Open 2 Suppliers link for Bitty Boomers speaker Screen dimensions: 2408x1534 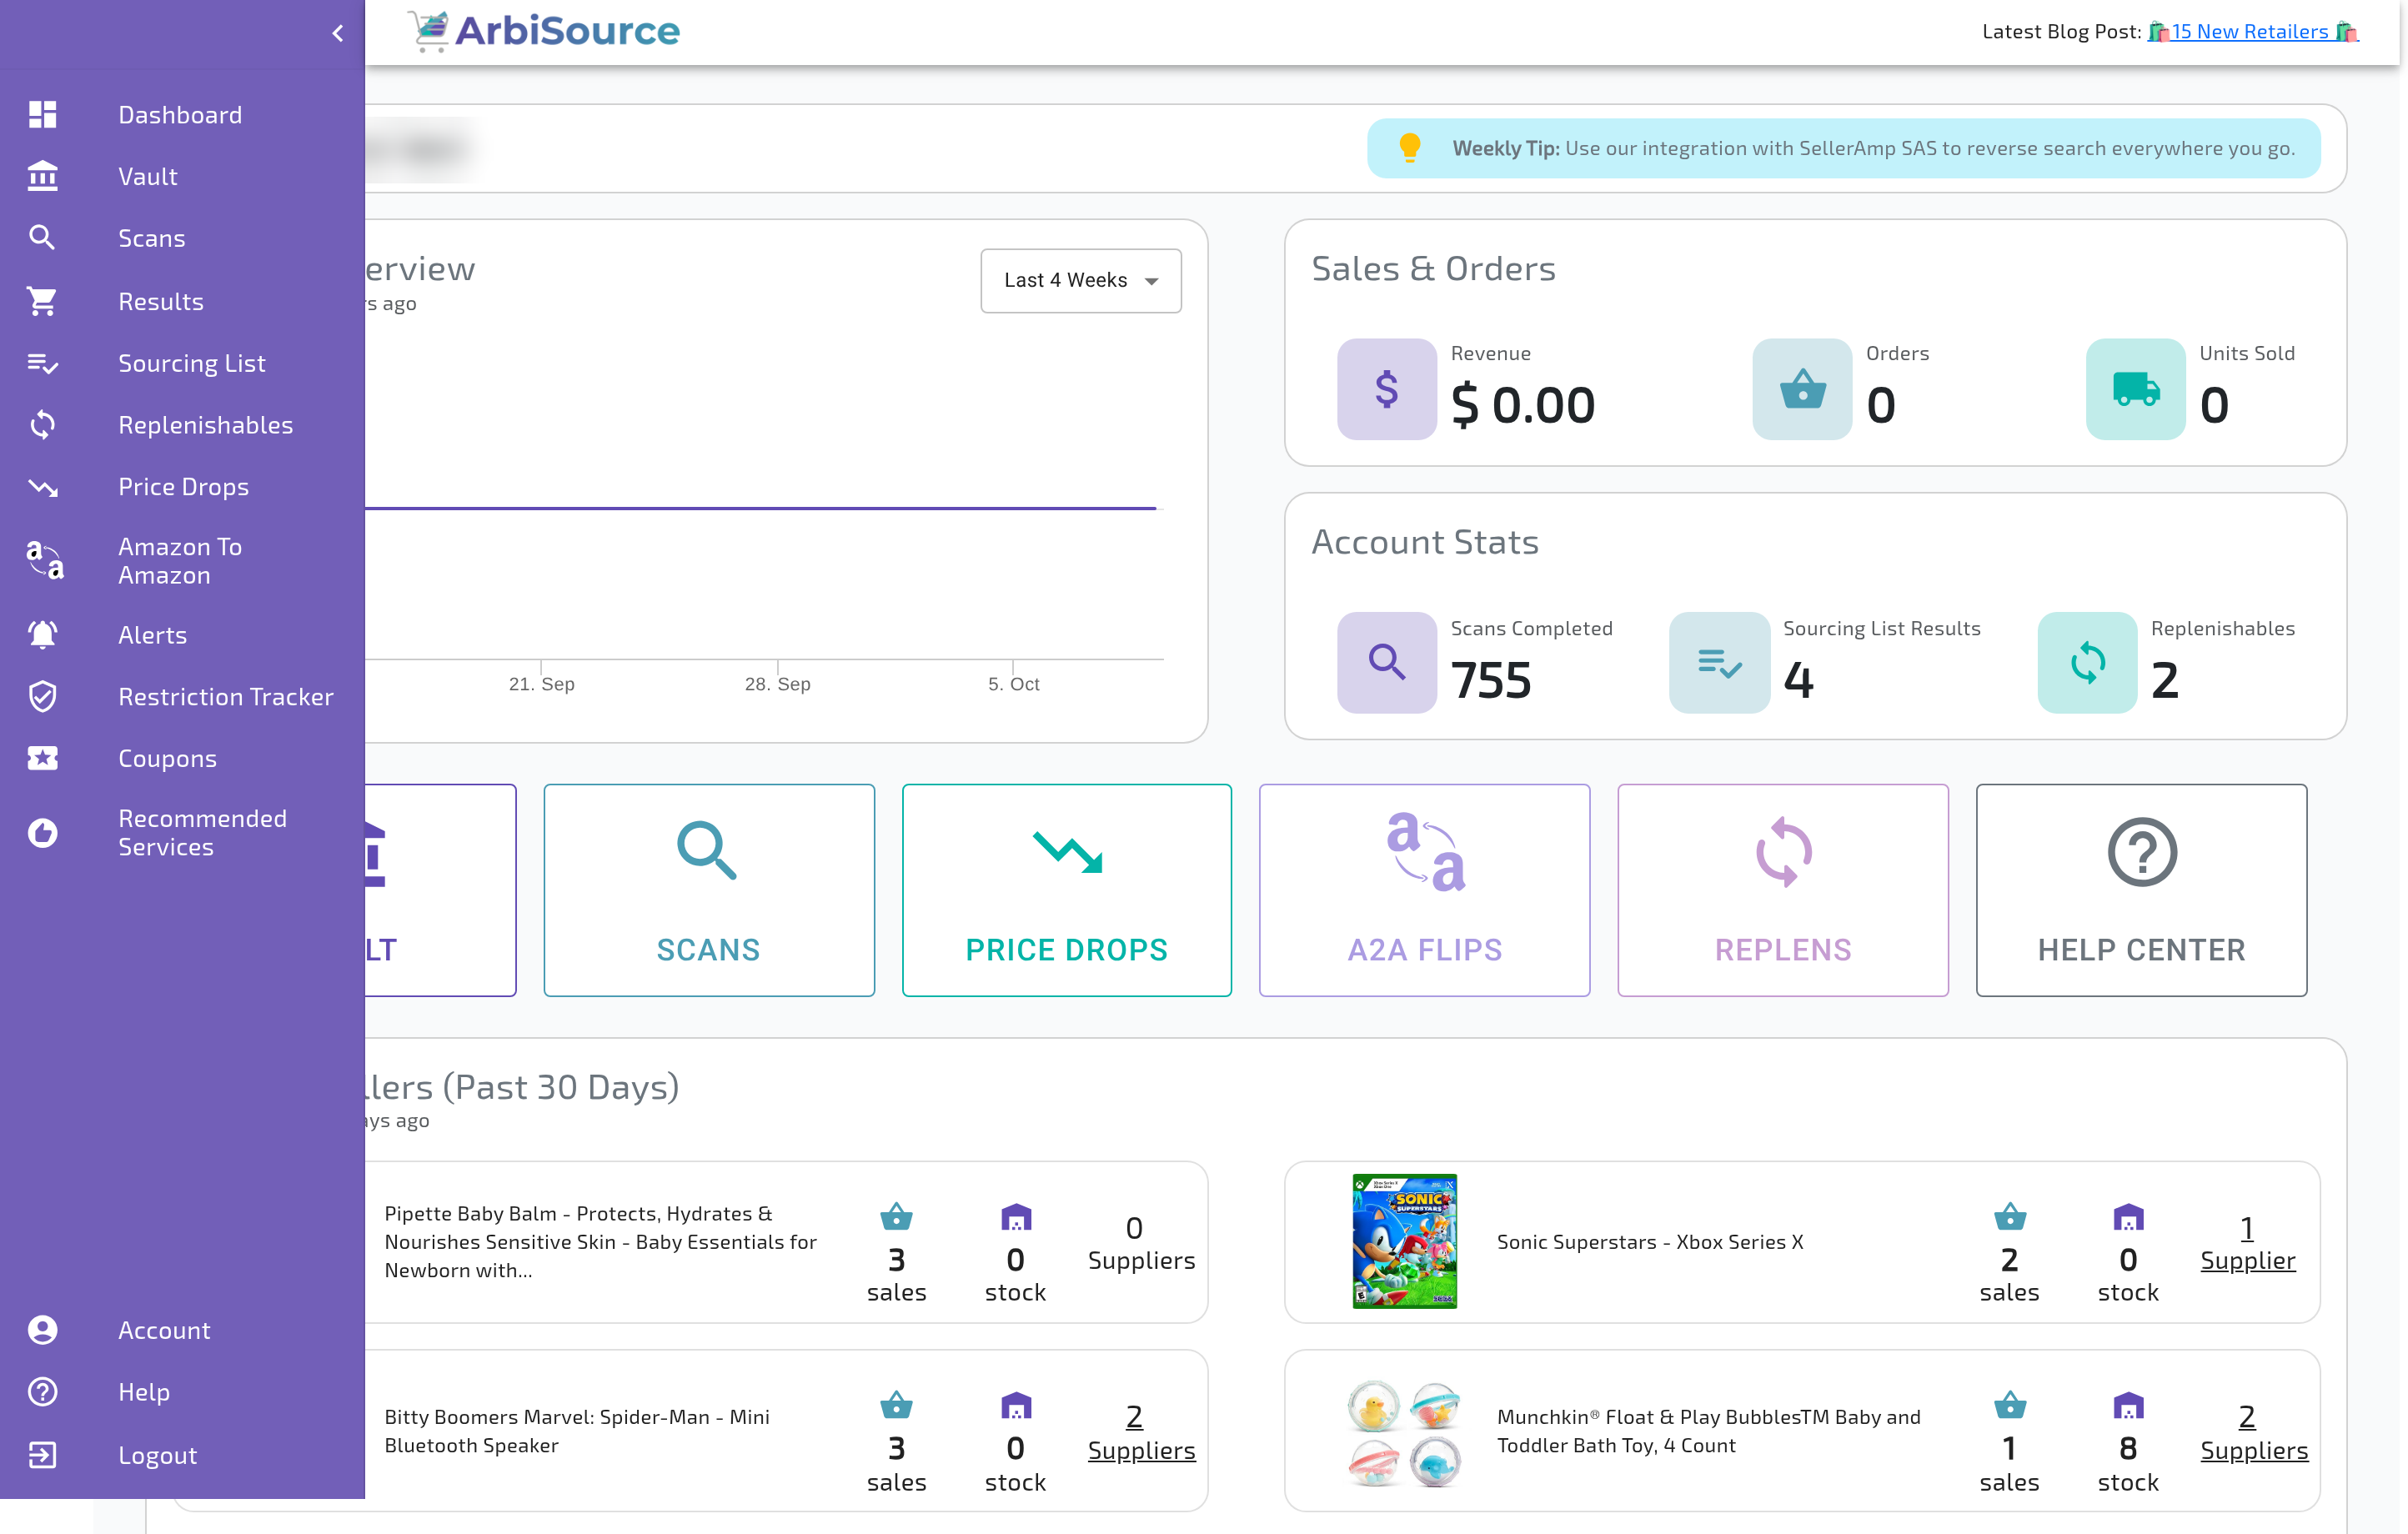pos(1141,1433)
